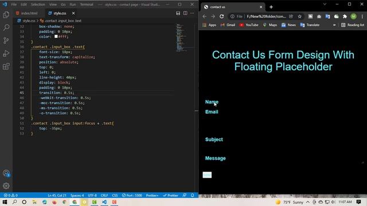Show errors and warnings in status bar
This screenshot has width=367, height=206.
[11, 195]
